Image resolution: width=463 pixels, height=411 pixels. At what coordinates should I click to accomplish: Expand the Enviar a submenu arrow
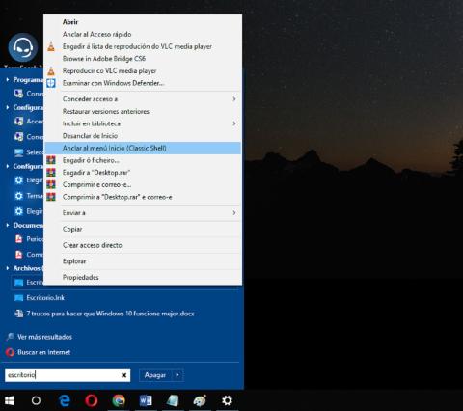[x=234, y=213]
